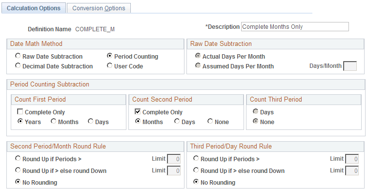Click the Third Period/Day Round Rule heading
368x191 pixels.
(x=231, y=147)
